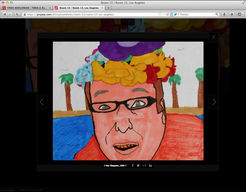Share the artwork on LinkedIn
This screenshot has height=192, width=246.
[x=150, y=166]
